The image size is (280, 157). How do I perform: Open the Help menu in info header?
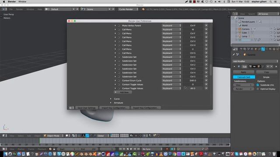39,9
